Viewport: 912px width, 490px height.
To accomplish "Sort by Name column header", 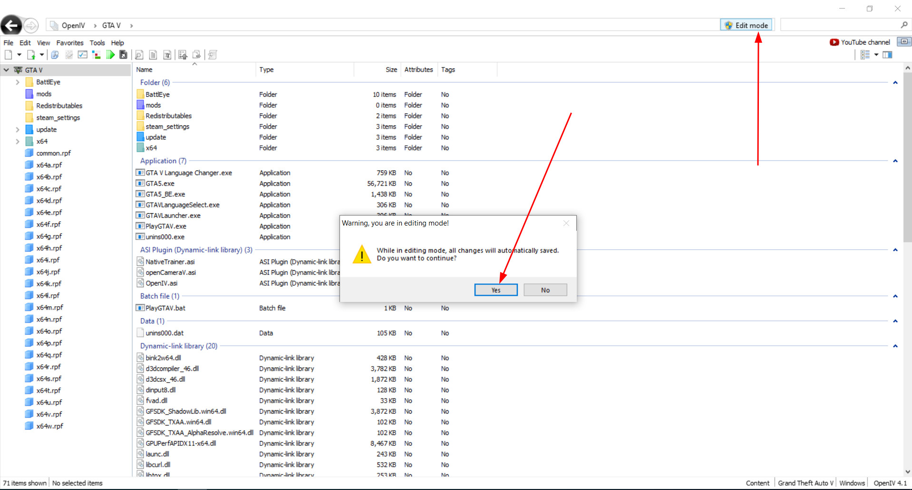I will (x=194, y=70).
